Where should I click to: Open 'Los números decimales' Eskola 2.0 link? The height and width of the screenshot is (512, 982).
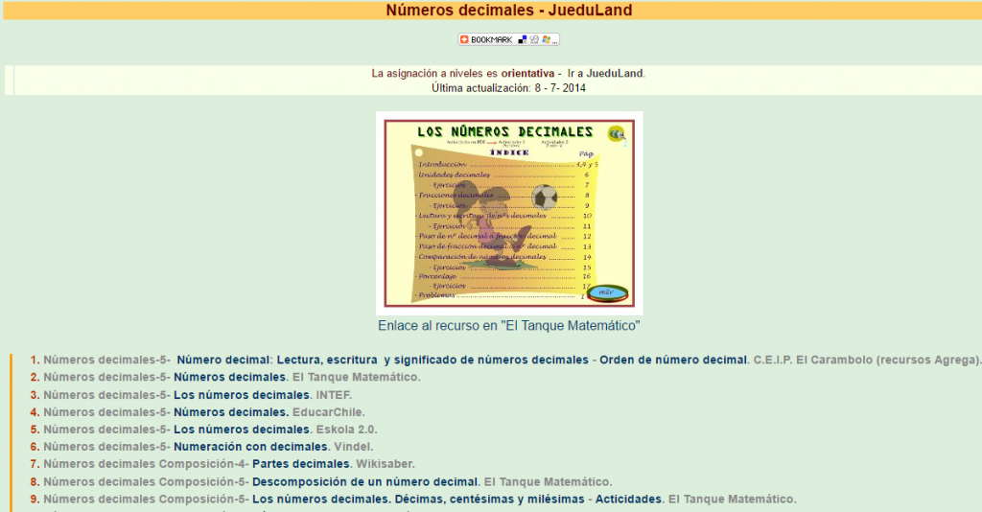coord(242,429)
